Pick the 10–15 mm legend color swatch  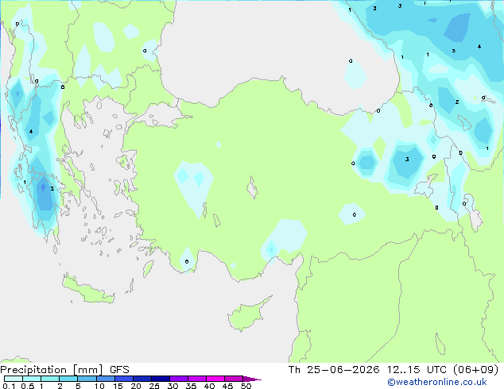[x=106, y=379]
